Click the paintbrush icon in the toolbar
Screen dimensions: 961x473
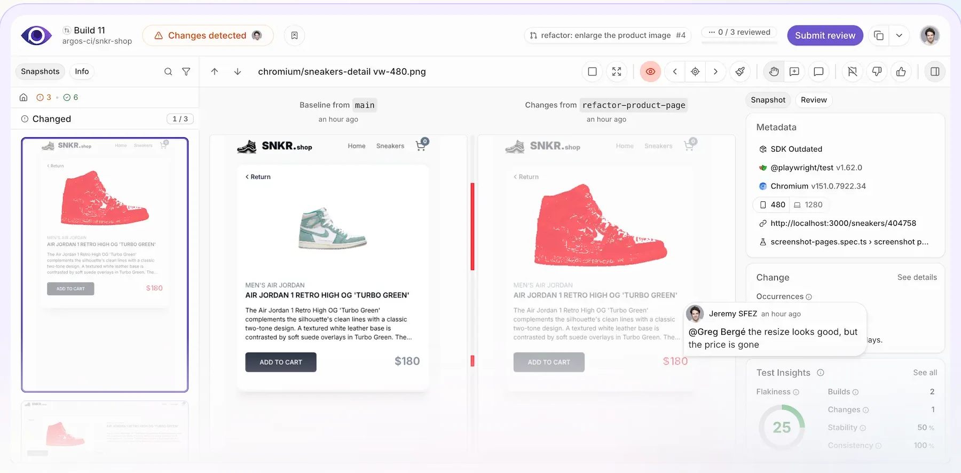coord(740,72)
